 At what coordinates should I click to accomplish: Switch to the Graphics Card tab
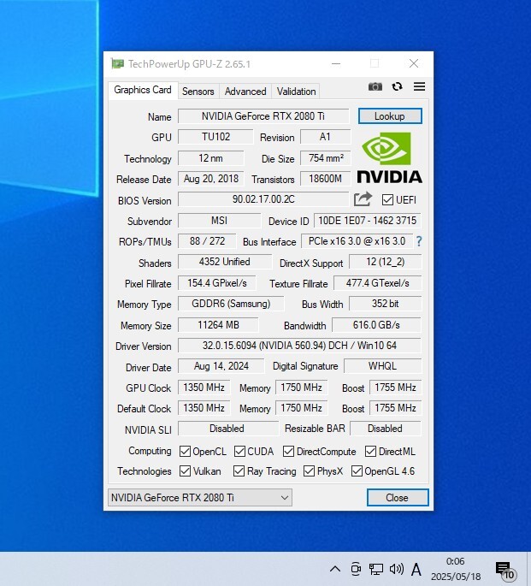coord(143,90)
